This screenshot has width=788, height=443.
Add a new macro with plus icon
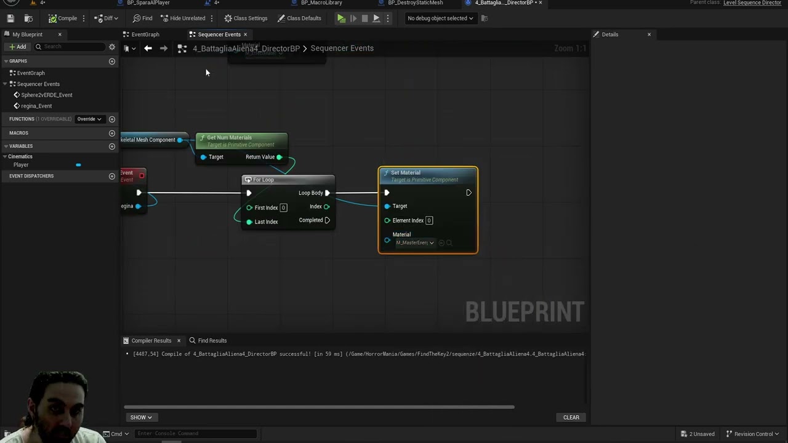(112, 133)
